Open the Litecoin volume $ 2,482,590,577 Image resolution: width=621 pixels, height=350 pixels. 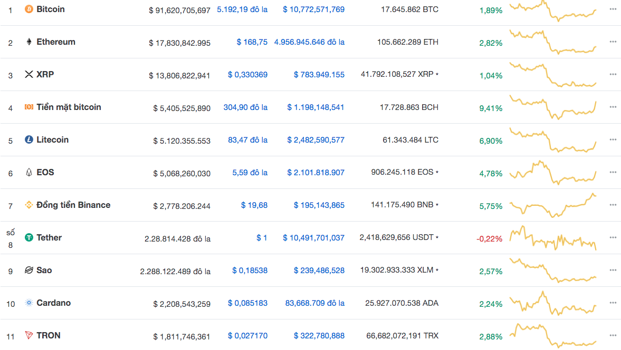tap(316, 140)
